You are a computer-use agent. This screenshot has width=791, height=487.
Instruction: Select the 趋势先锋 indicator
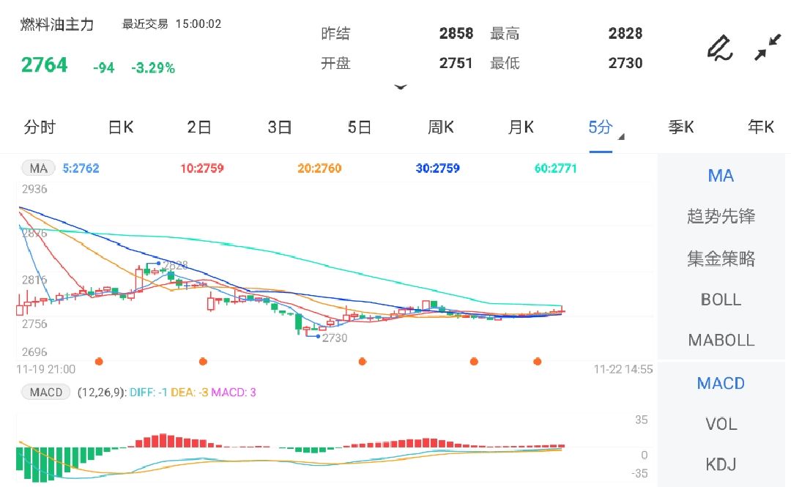coord(720,216)
